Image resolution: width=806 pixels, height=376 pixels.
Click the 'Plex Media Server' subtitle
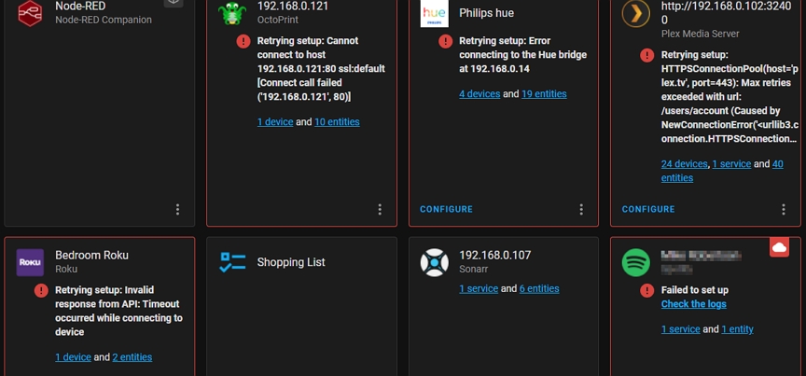[700, 34]
